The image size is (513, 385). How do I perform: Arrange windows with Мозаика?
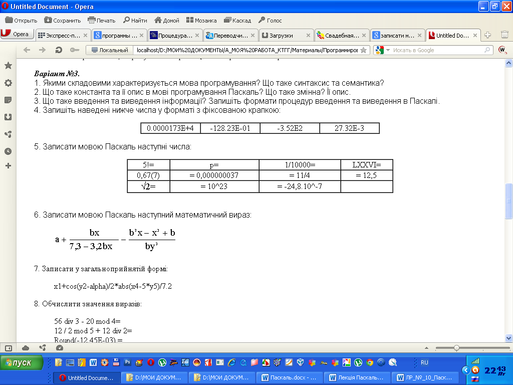(x=201, y=20)
